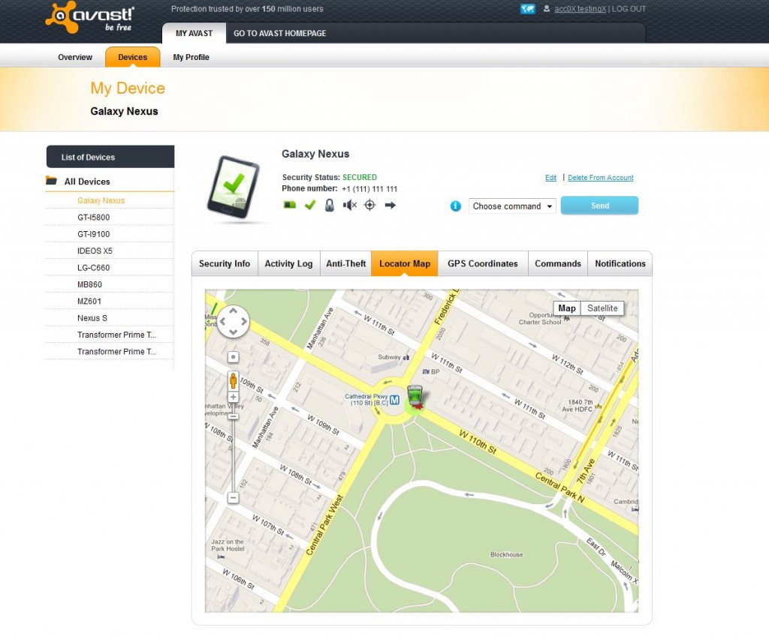This screenshot has width=769, height=643.
Task: Collapse the All Devices folder
Action: 52,181
